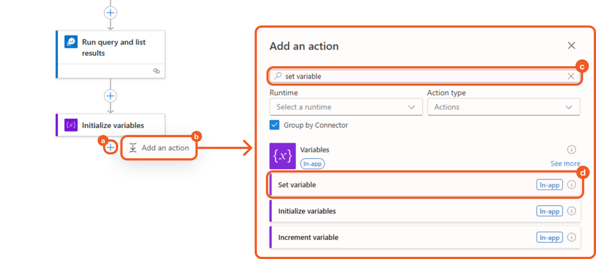Viewport: 596px width, 259px height.
Task: Choose Add an action menu option
Action: click(159, 148)
